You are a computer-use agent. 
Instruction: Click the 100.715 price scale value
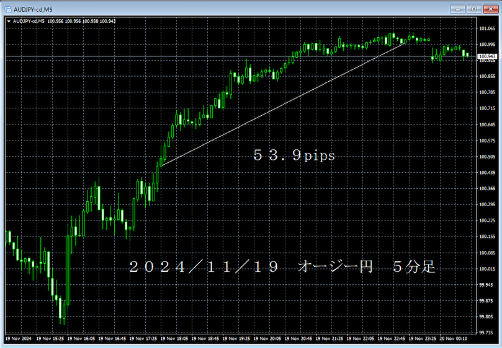tap(487, 108)
